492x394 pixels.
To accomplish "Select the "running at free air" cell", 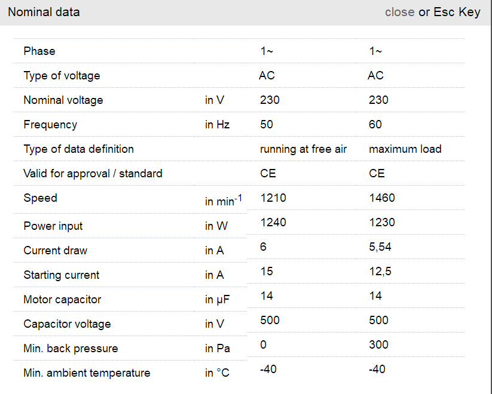I will tap(303, 149).
